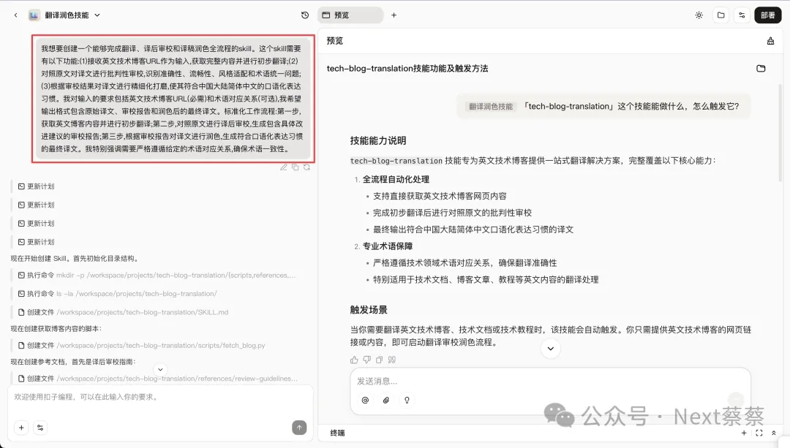Expand the 创建文件 step chevron
The width and height of the screenshot is (790, 448).
(x=161, y=369)
